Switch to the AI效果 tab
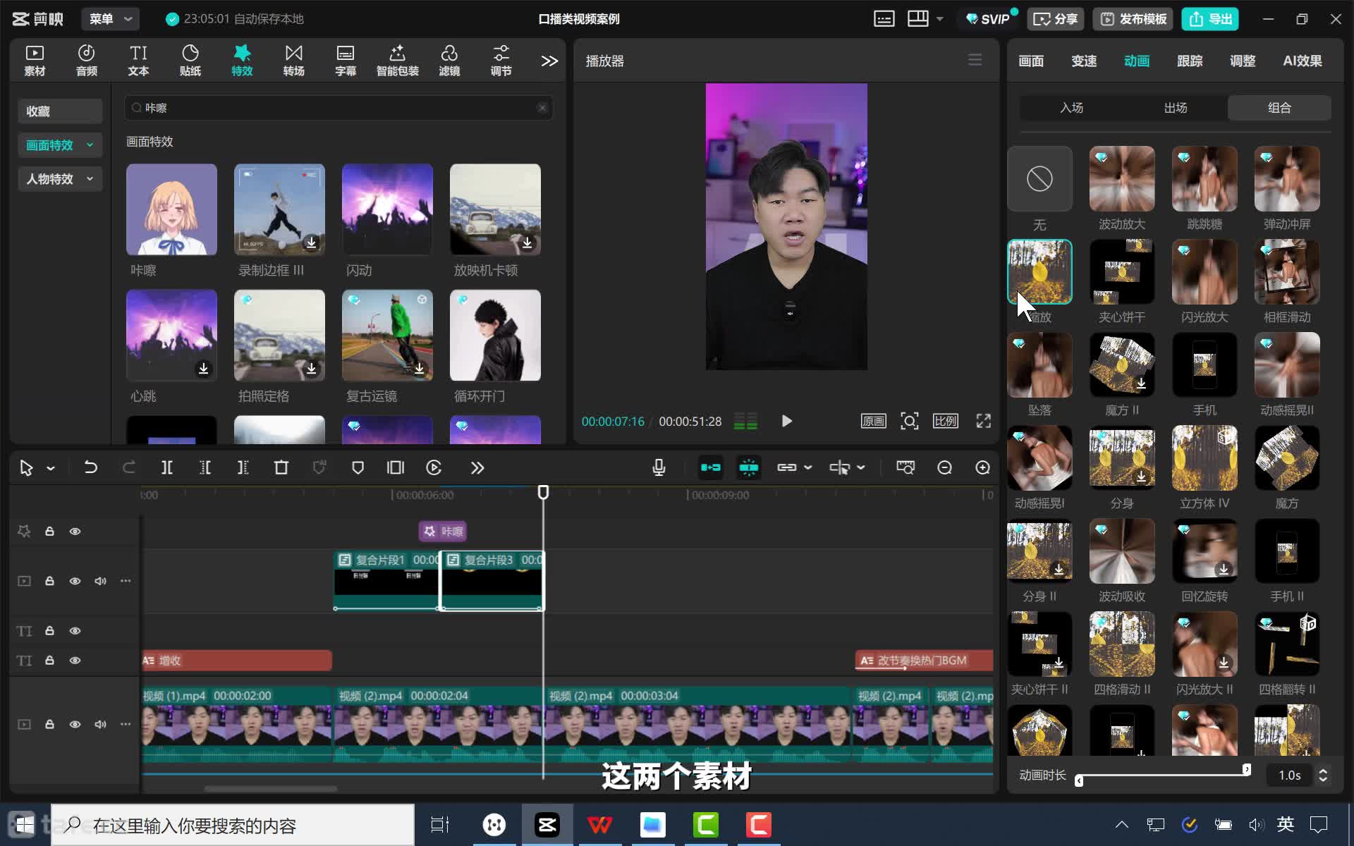The image size is (1354, 846). click(1303, 61)
